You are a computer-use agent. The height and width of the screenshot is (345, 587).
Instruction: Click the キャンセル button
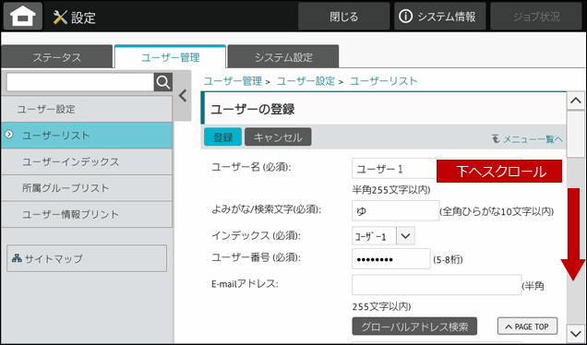point(278,137)
